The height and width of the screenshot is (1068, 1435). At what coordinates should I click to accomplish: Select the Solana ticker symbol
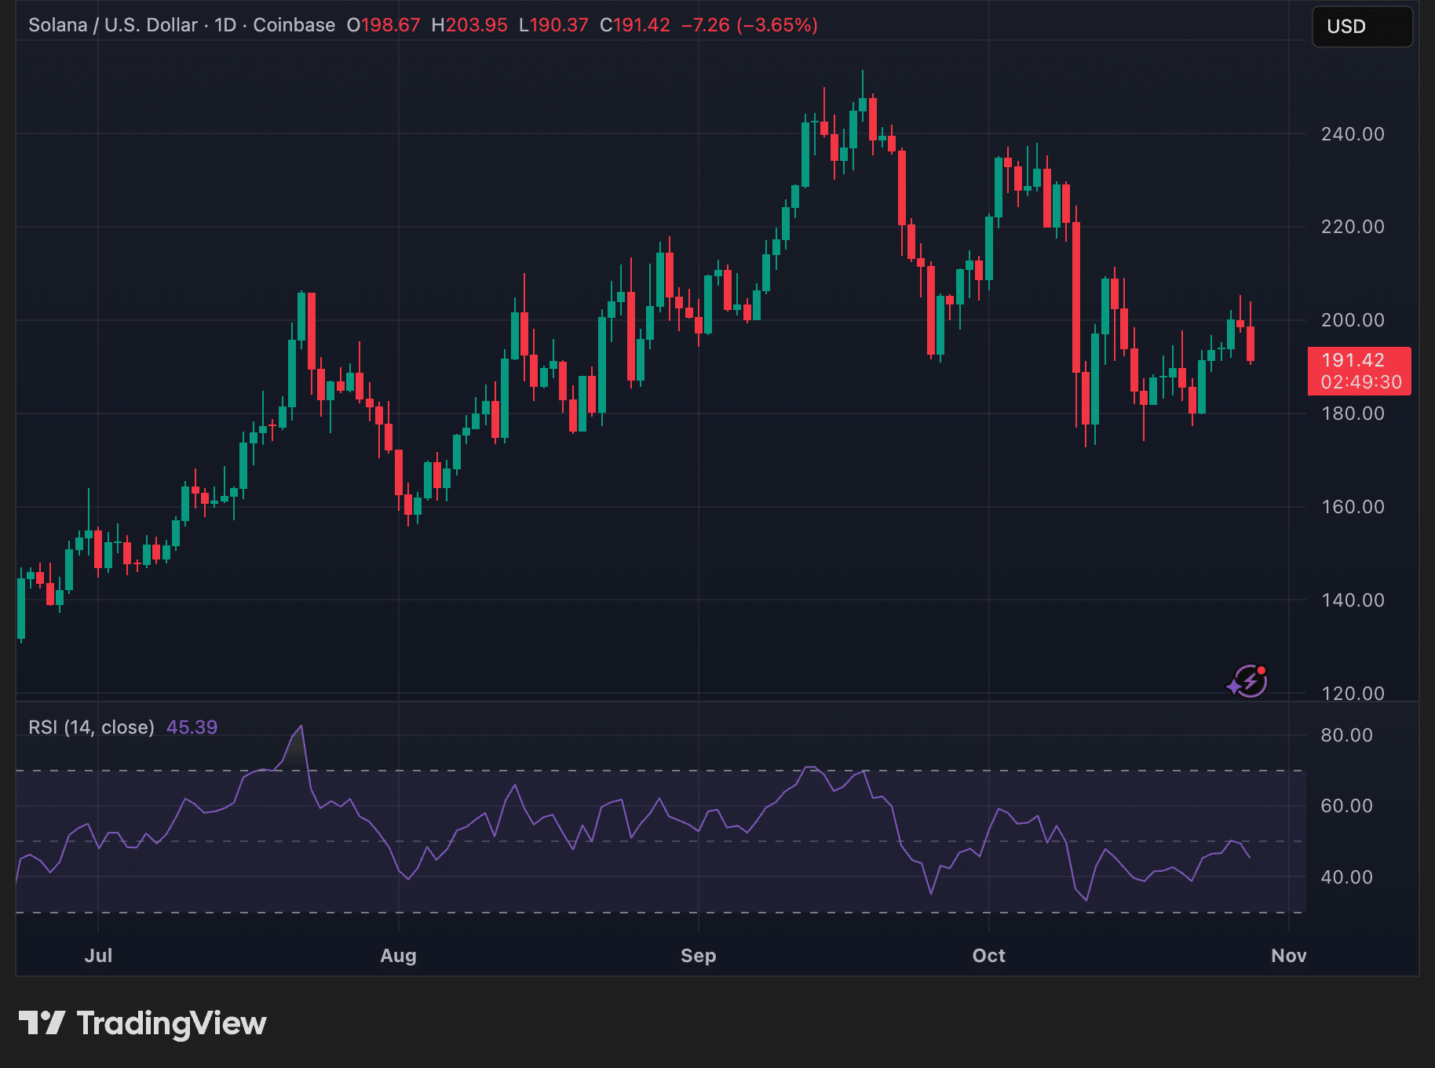[57, 24]
